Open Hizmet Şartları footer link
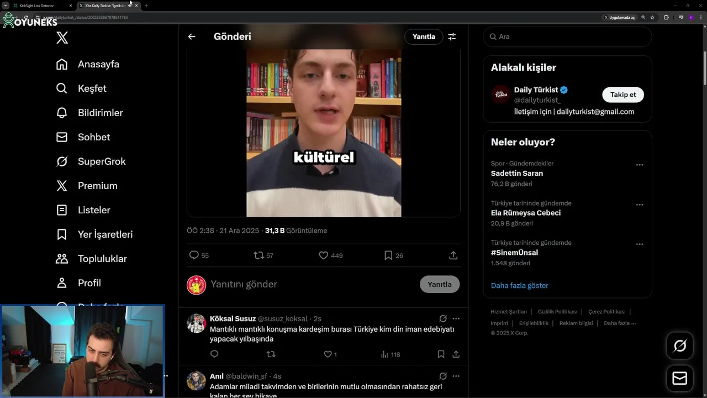 pyautogui.click(x=509, y=312)
